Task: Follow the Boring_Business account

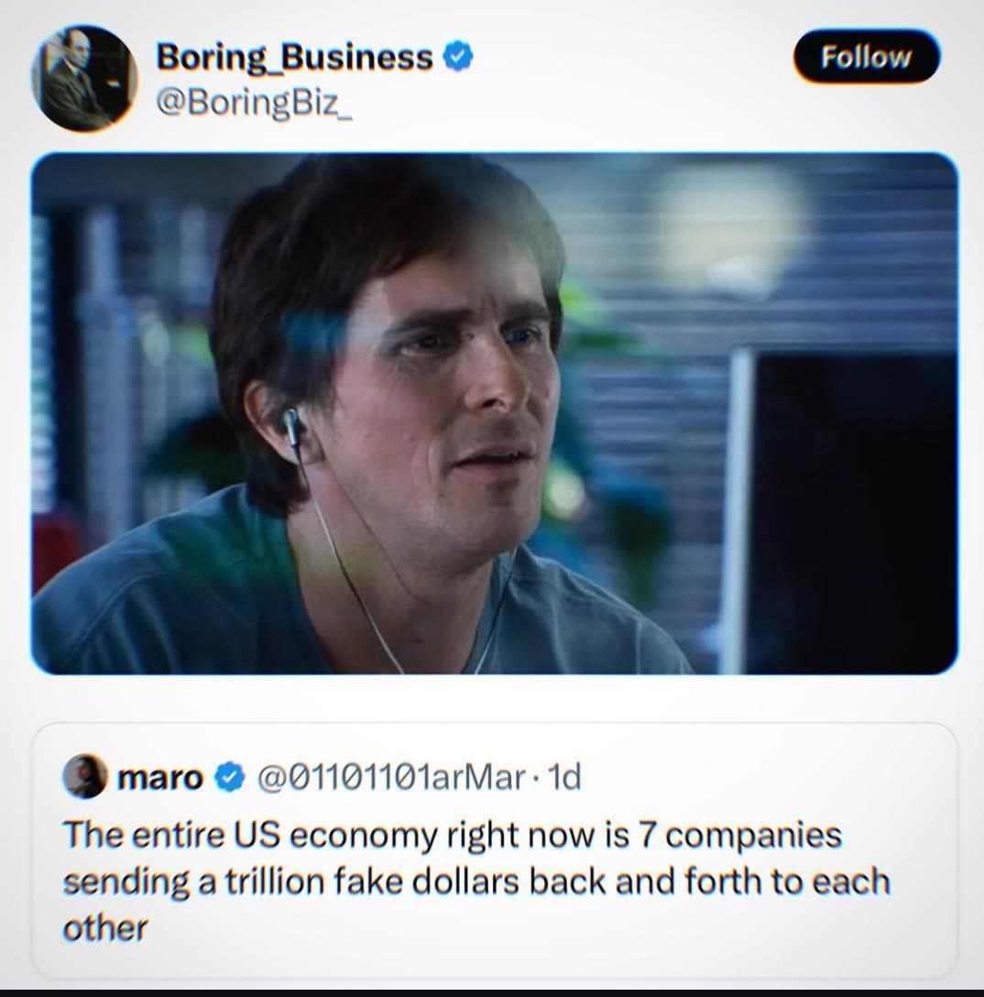Action: (x=866, y=57)
